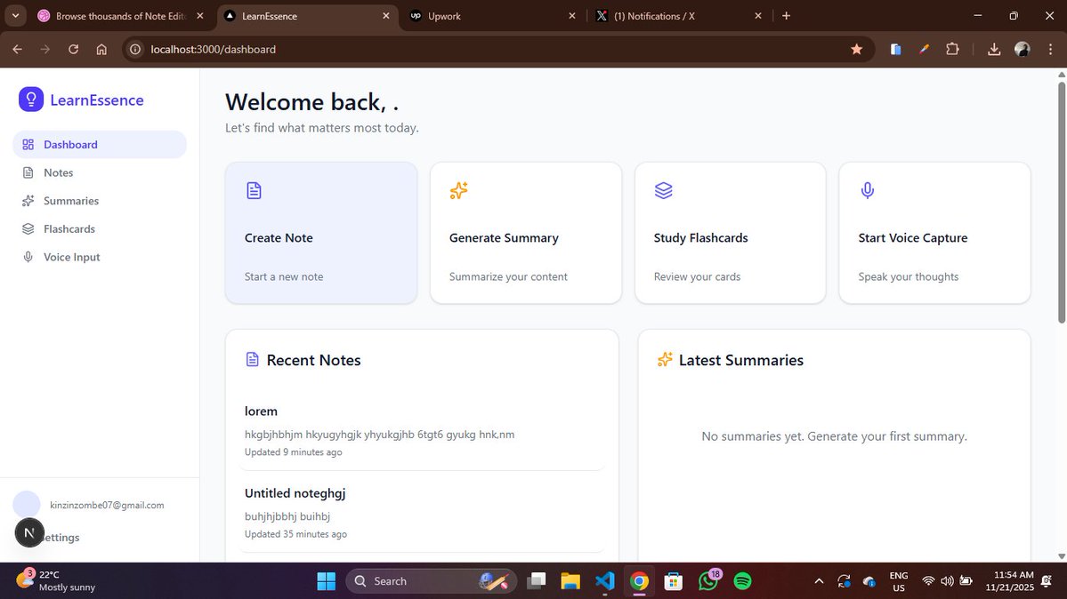Screen dimensions: 1067x599
Task: Click the Start Voice Capture microphone icon
Action: [867, 190]
